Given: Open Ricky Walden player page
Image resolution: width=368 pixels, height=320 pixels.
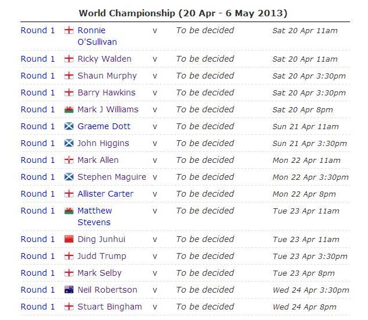Looking at the screenshot, I should (x=104, y=59).
